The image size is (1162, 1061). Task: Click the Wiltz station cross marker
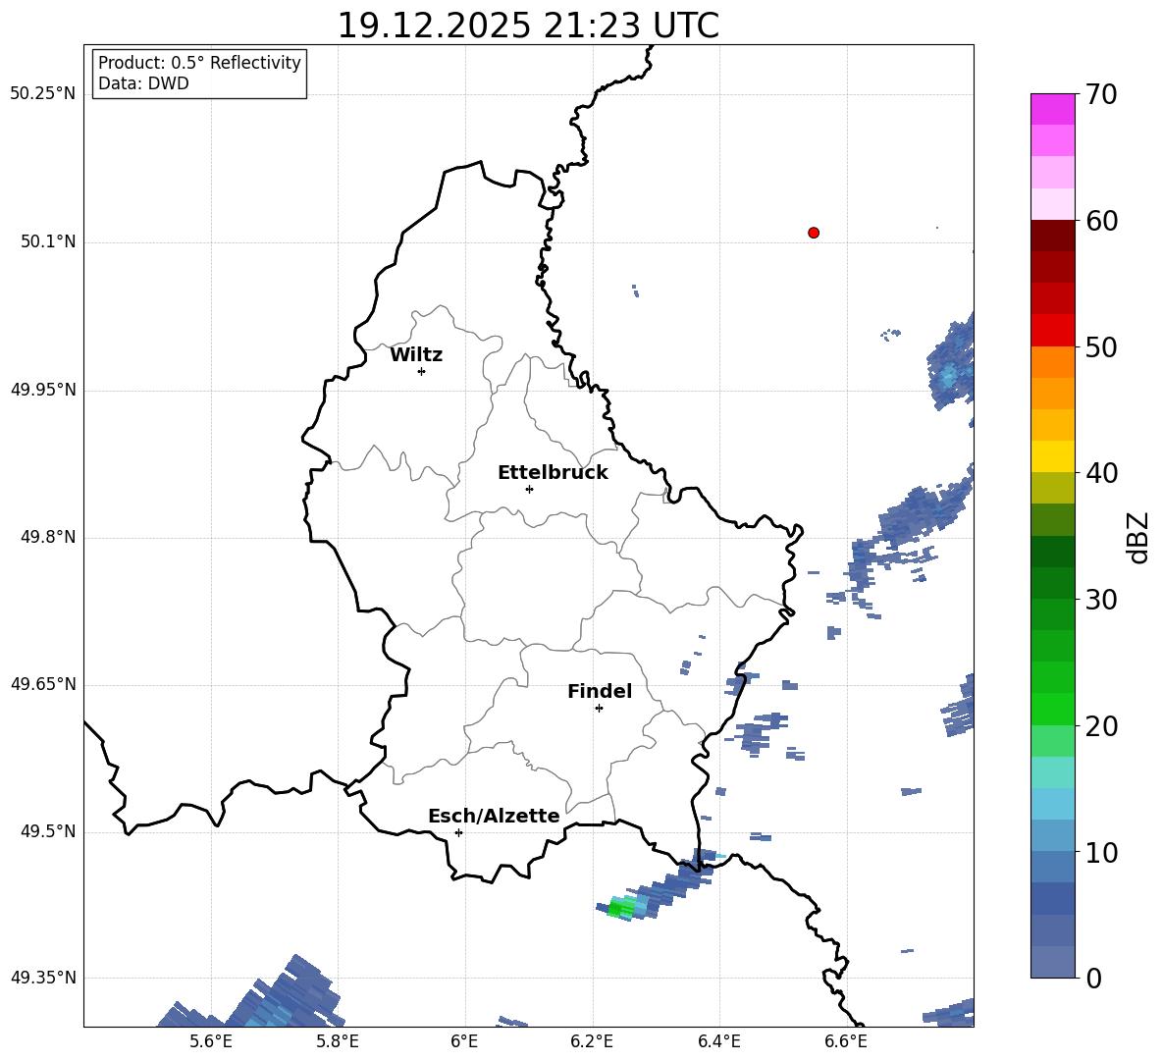coord(422,371)
